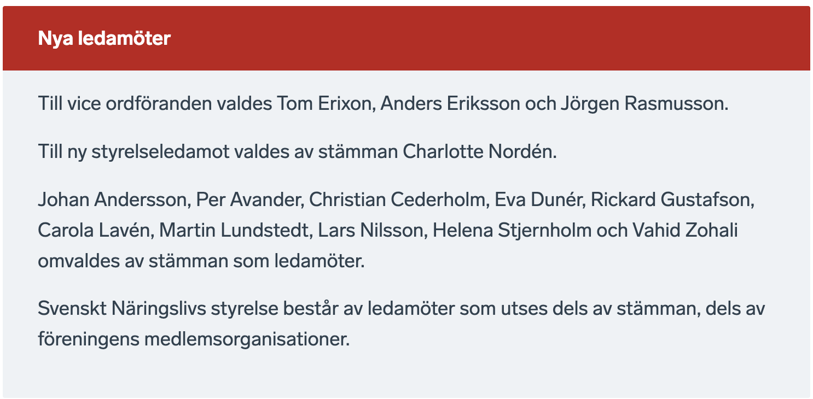This screenshot has height=399, width=813.
Task: Click the name Carola Lavén
Action: [x=96, y=230]
